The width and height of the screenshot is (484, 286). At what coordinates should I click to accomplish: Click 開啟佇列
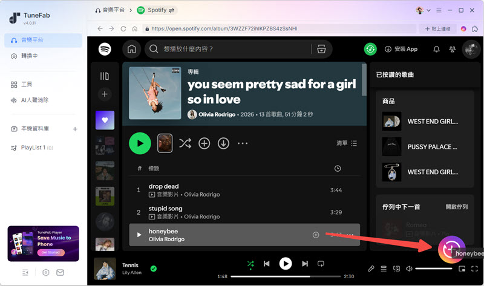[x=457, y=207]
